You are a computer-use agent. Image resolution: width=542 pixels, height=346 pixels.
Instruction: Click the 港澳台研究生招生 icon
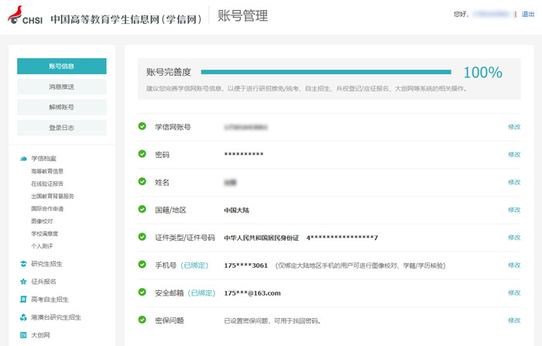click(23, 317)
